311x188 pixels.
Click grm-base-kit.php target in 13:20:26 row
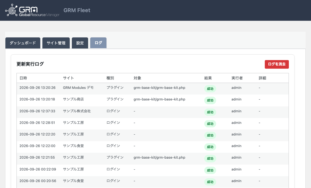tap(159, 88)
